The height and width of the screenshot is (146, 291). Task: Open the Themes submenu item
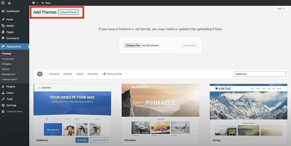click(x=7, y=53)
